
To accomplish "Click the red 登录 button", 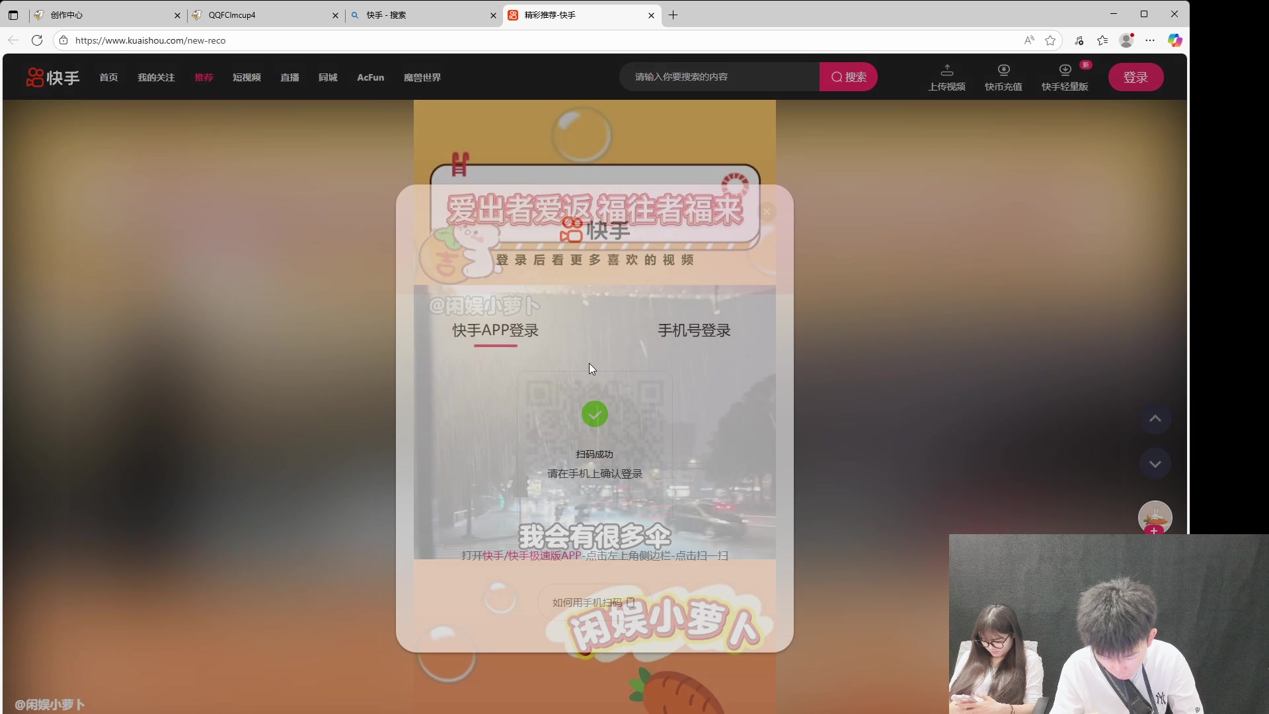I will coord(1135,77).
